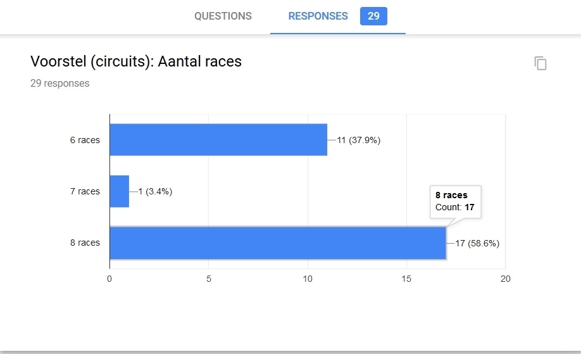Select the small "7 races" bar
Screen dimensions: 581x354
pos(120,191)
